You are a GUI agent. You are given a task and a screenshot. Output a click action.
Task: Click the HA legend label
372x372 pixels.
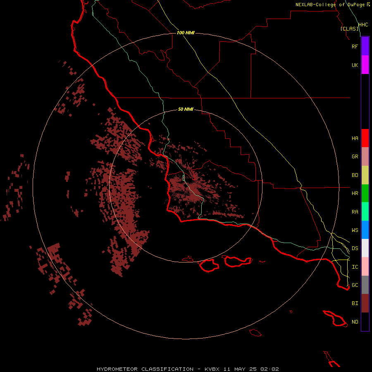tap(355, 138)
